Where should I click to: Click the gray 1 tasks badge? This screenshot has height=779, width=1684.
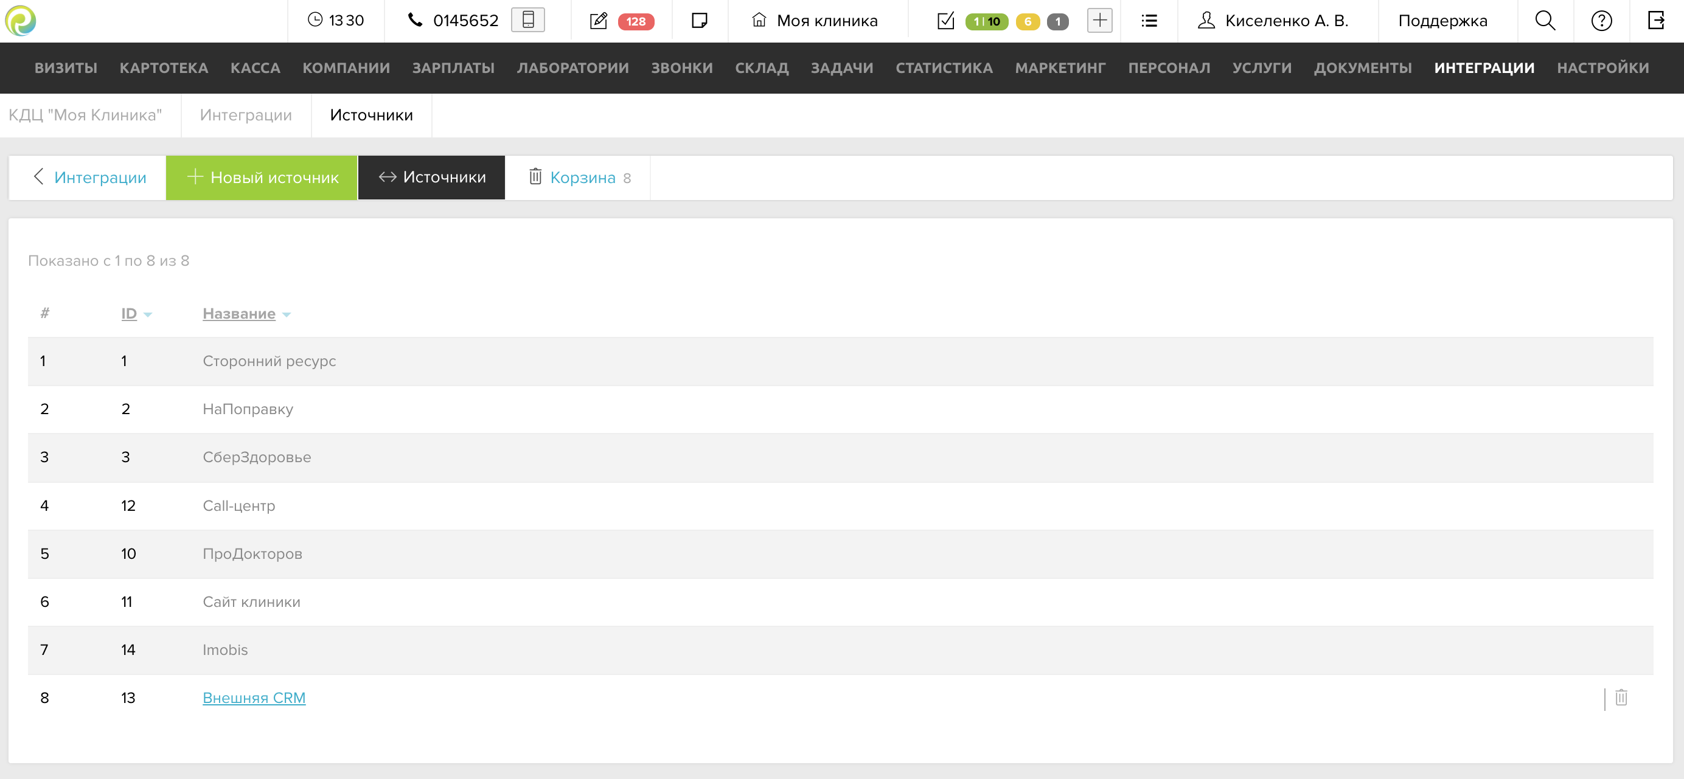(1058, 21)
